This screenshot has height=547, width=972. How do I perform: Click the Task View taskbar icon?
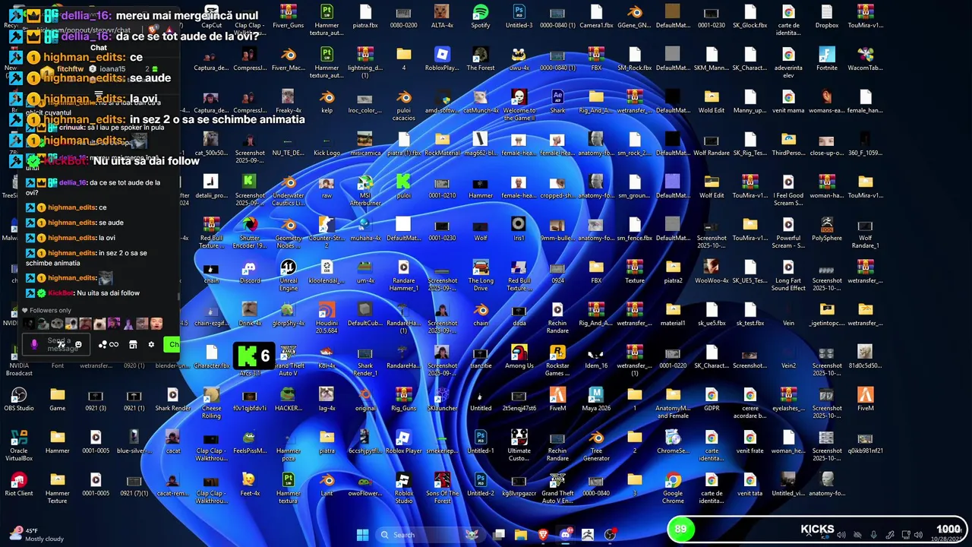point(499,535)
